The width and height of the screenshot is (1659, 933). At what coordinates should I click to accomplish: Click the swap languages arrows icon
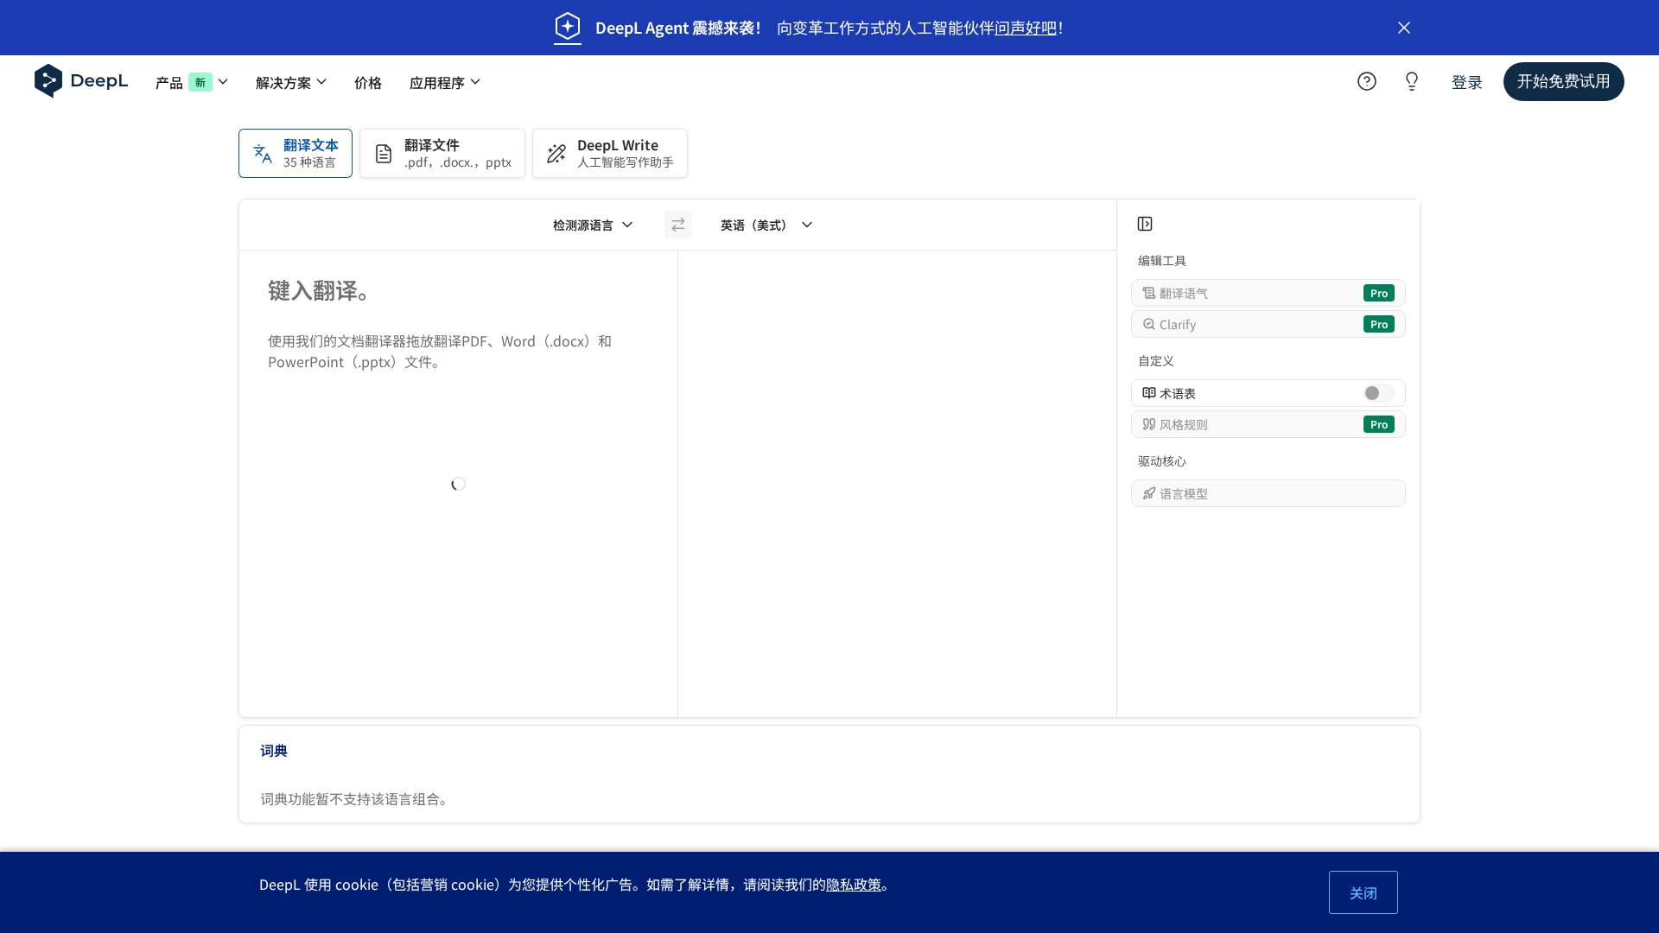[678, 225]
